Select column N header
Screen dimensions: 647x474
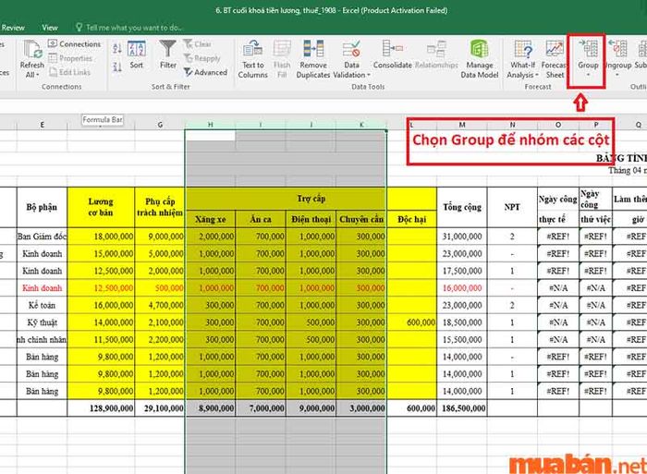pos(512,125)
